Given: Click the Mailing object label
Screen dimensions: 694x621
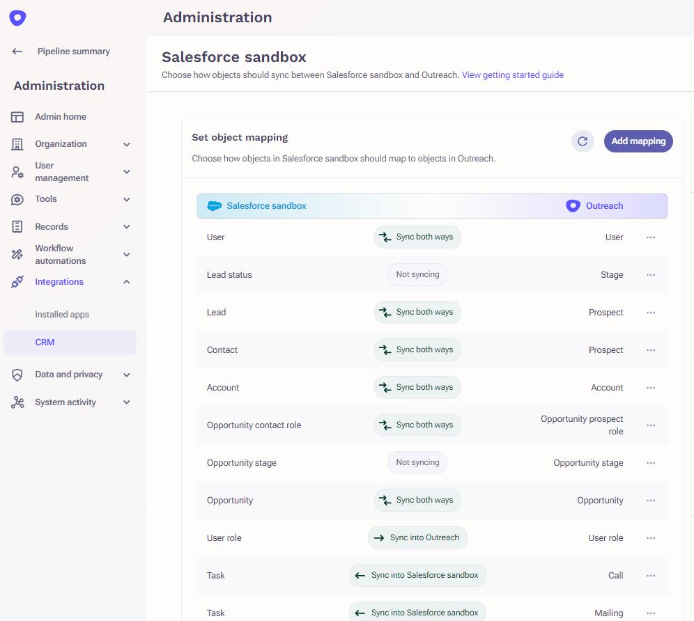Looking at the screenshot, I should pos(609,613).
